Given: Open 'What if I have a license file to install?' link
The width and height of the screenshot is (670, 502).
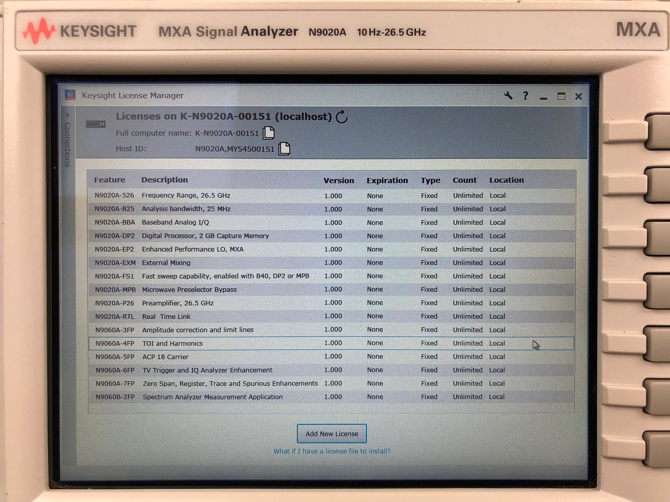Looking at the screenshot, I should pos(332,451).
